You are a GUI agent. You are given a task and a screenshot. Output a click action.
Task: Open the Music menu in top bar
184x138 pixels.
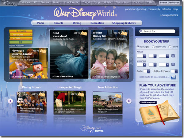(56, 2)
